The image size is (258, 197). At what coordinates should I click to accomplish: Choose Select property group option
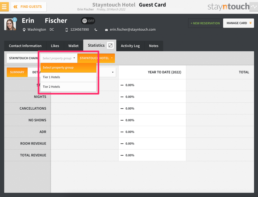coord(68,68)
